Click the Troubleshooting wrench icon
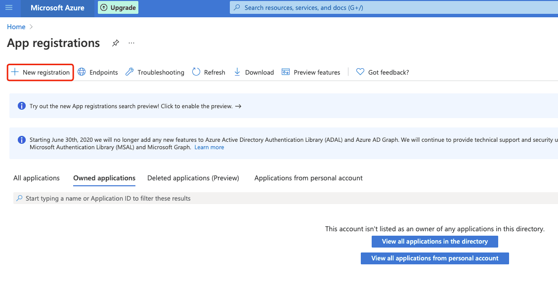The width and height of the screenshot is (558, 293). (129, 72)
